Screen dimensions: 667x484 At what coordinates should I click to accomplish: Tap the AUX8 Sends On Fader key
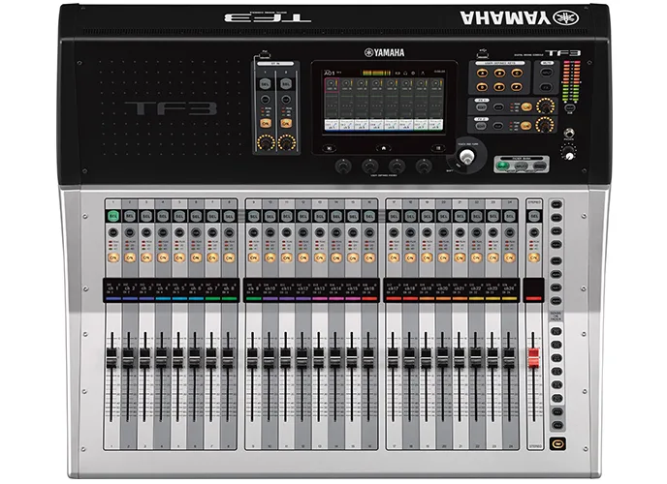point(556,301)
